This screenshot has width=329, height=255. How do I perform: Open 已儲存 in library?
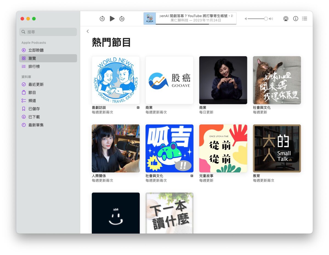pyautogui.click(x=48, y=109)
